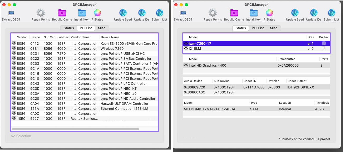The image size is (345, 154).
Task: Click framebuffer value 0x0A260006
Action: 288,65
